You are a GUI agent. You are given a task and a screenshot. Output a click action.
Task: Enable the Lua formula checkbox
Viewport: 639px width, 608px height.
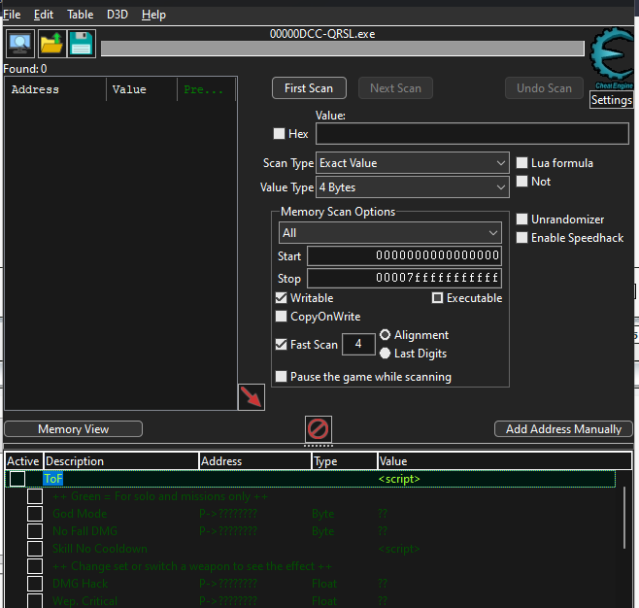[521, 163]
